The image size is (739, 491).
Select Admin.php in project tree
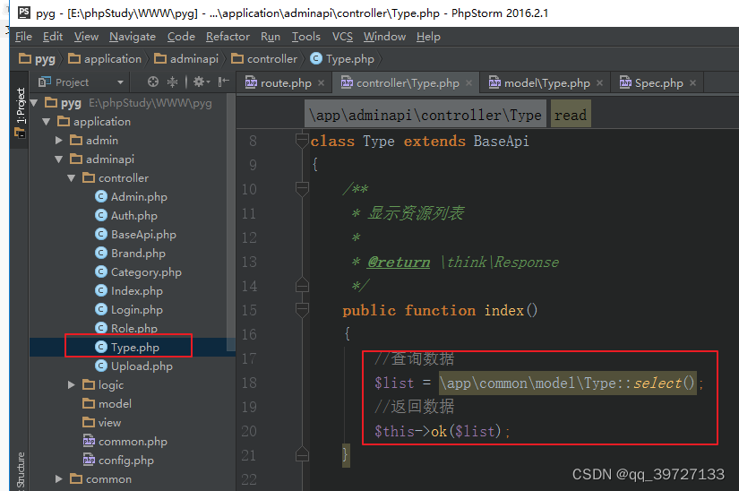(131, 197)
